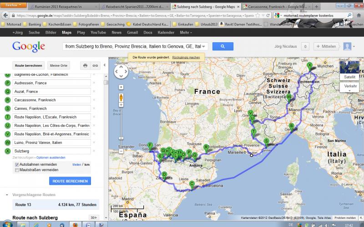Screen dimensions: 364x227
Task: Click the print route icon
Action: coord(85,65)
